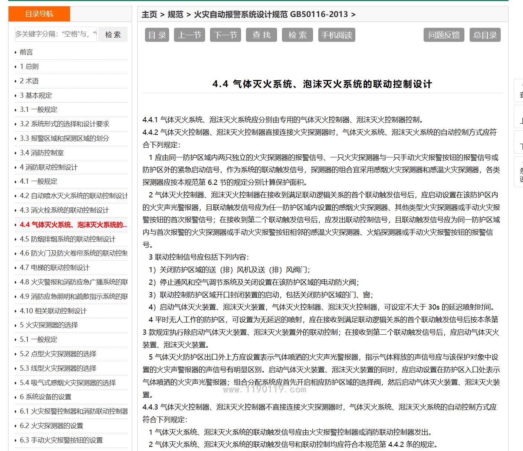Go to section 4.8 火灾警报和消防应急广播
523x451 pixels.
(73, 282)
